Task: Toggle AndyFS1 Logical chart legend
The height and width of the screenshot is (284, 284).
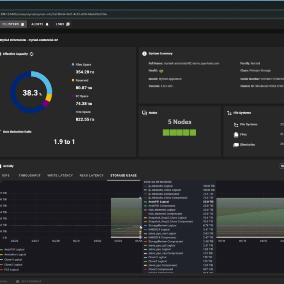Action: tap(12, 250)
